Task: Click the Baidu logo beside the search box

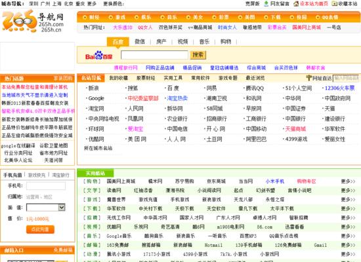Action: tap(98, 55)
